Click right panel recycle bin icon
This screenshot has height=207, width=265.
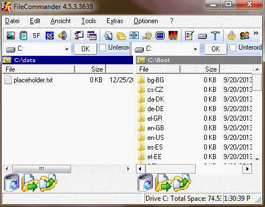coord(145,183)
